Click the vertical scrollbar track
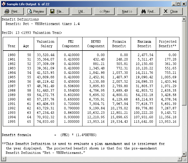Screen dimensions: 188x163 coord(184,86)
